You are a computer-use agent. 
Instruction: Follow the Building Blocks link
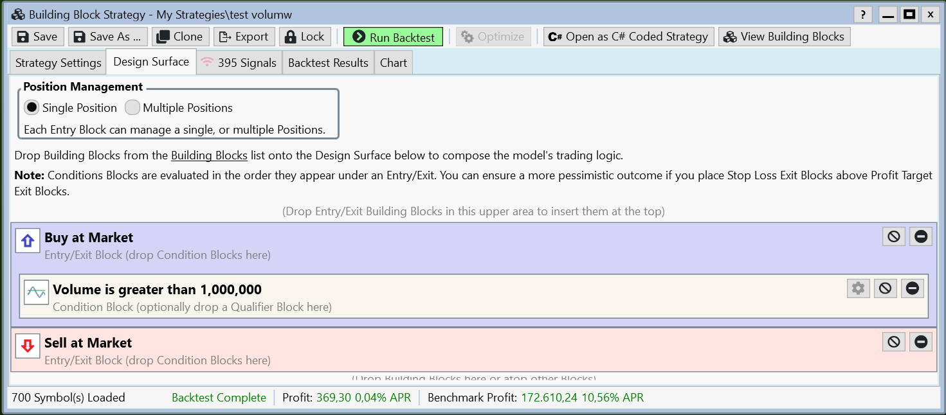[209, 155]
